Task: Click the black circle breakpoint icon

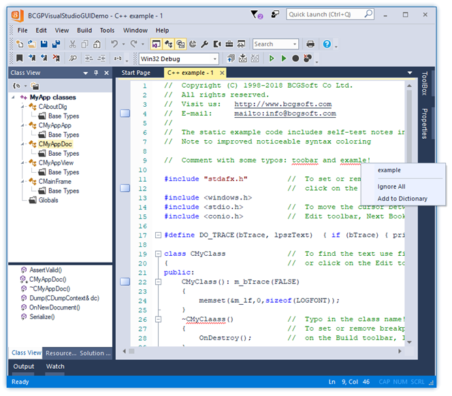Action: pos(295,59)
